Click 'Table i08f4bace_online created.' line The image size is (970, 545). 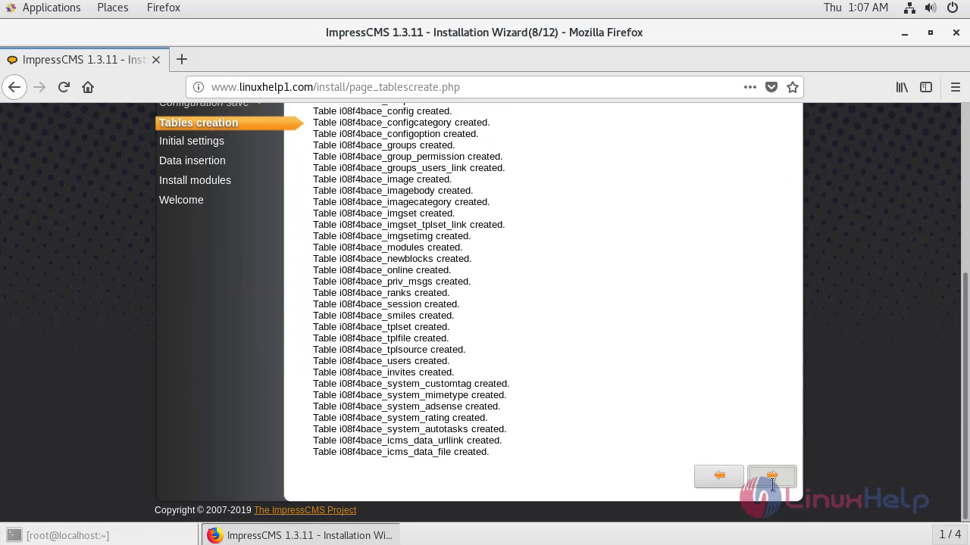(x=382, y=270)
